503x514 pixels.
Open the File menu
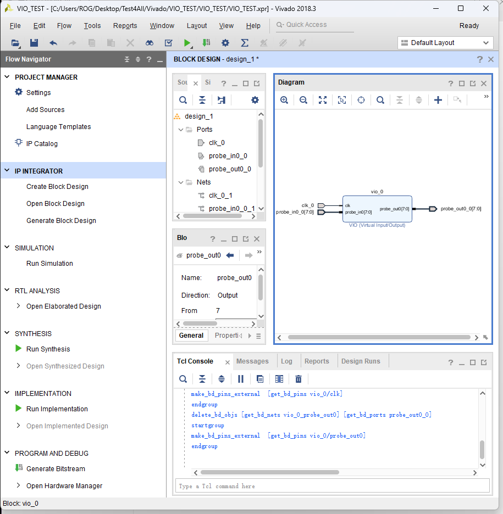15,26
